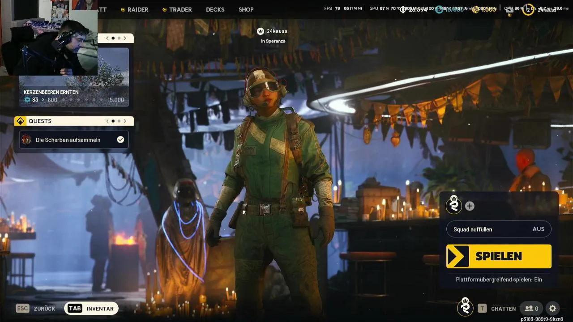Previous arrow in the top event panel
This screenshot has height=322, width=573.
[x=107, y=38]
